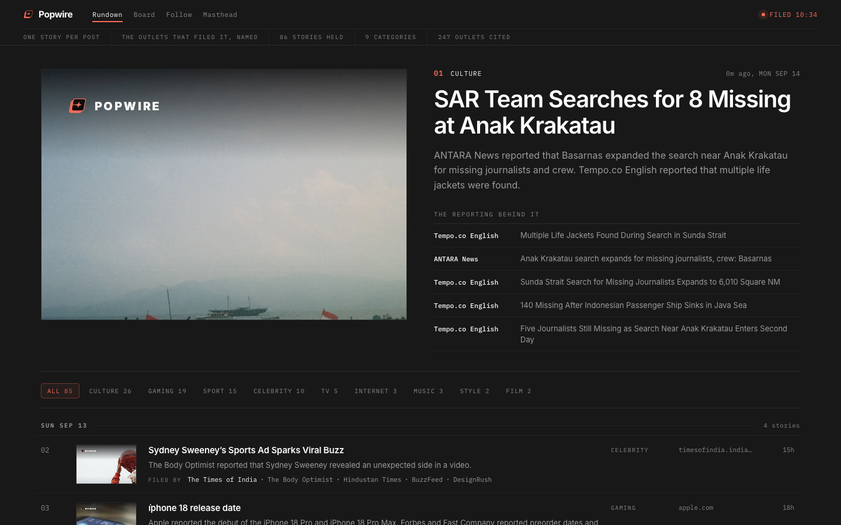Image resolution: width=841 pixels, height=525 pixels.
Task: Open the featured Anak Krakatau story image
Action: point(224,194)
